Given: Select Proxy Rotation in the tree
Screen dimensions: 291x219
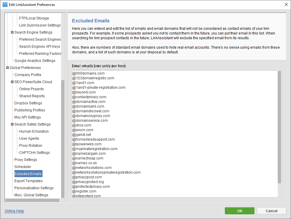Looking at the screenshot, I should coord(31,145).
